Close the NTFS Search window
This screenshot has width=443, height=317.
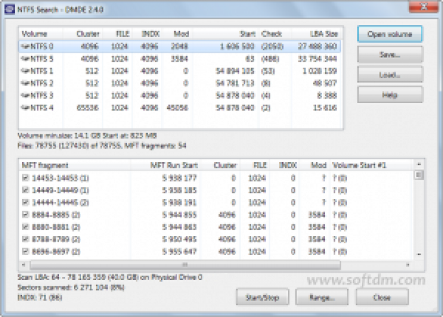(424, 7)
